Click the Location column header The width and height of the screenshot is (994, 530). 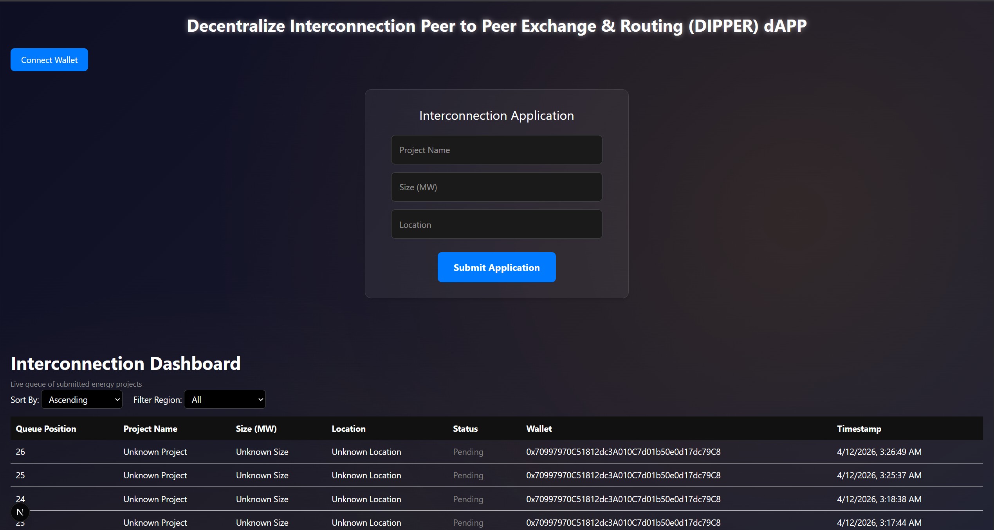(x=348, y=429)
